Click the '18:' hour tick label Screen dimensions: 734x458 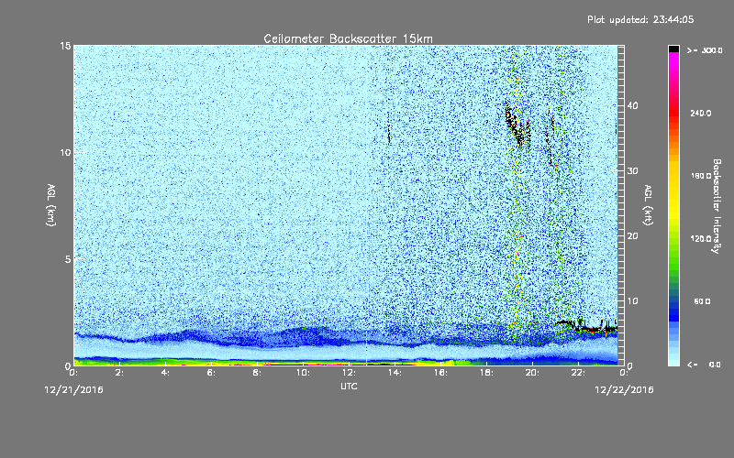point(486,373)
